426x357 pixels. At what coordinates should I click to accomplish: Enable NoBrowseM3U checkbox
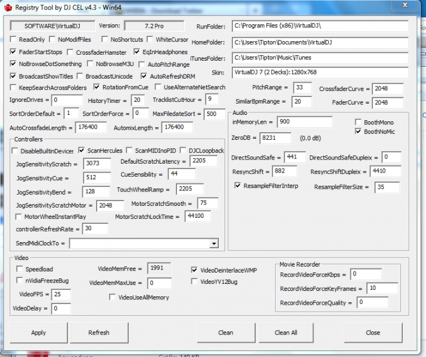point(90,64)
